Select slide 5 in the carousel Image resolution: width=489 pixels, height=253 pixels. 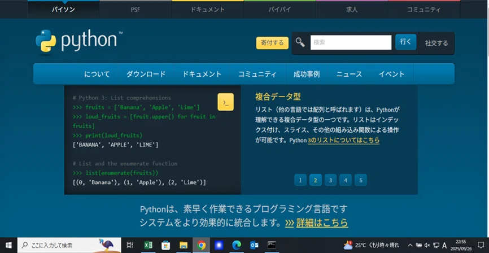pyautogui.click(x=361, y=180)
